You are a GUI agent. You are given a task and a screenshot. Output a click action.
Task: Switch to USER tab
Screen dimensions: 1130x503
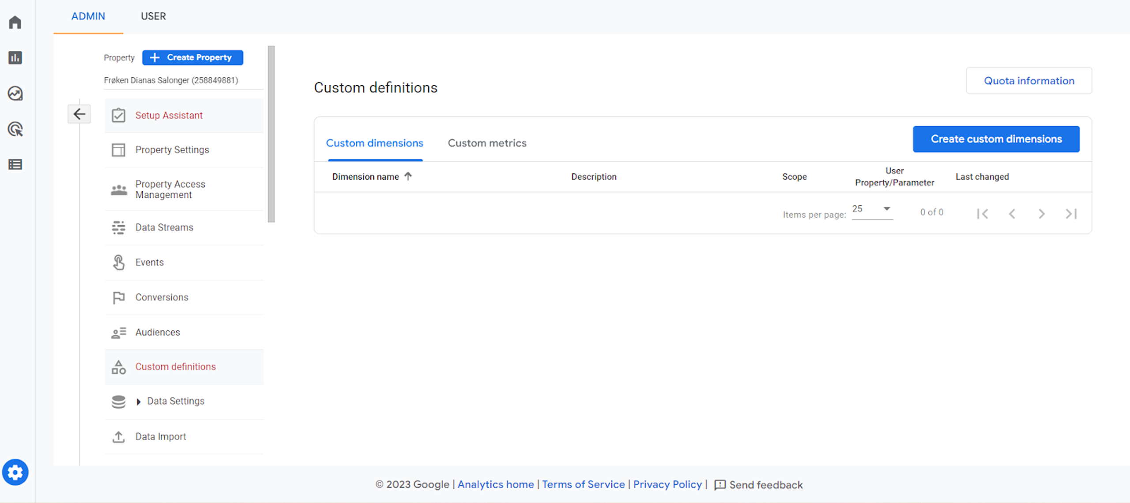point(153,16)
